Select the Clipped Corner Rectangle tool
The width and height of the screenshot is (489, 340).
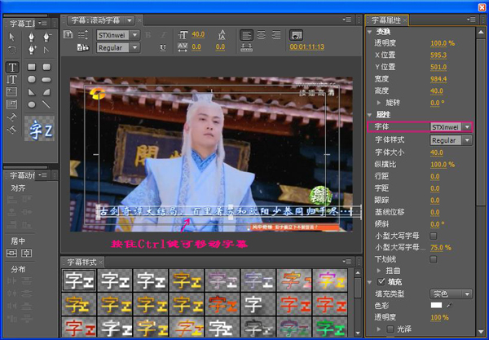tap(32, 79)
